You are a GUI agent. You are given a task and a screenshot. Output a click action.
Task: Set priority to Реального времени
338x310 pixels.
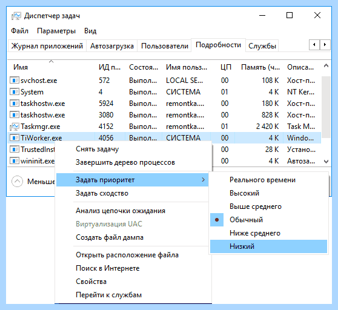pyautogui.click(x=268, y=180)
